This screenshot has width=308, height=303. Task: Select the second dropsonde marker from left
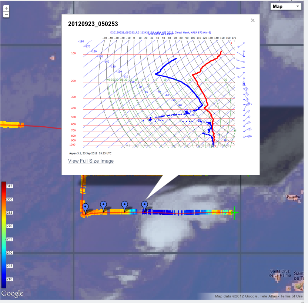(104, 206)
